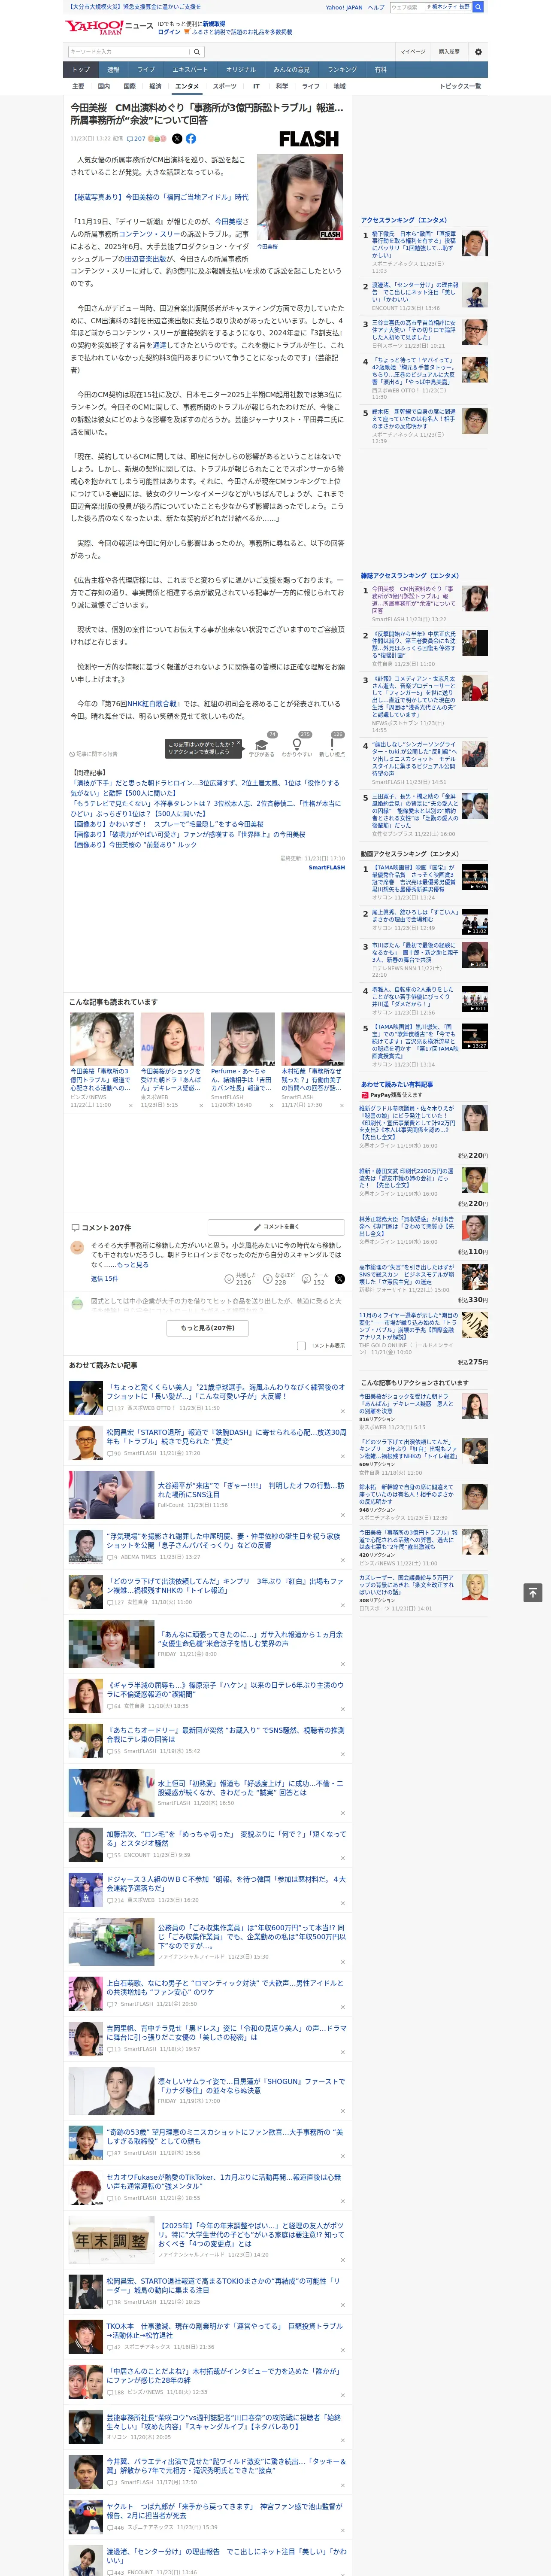Select 主要 category

(x=78, y=87)
